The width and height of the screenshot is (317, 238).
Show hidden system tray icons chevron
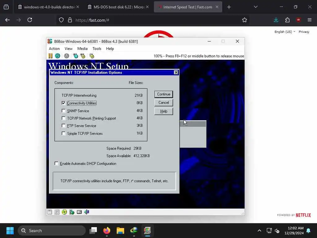click(259, 231)
